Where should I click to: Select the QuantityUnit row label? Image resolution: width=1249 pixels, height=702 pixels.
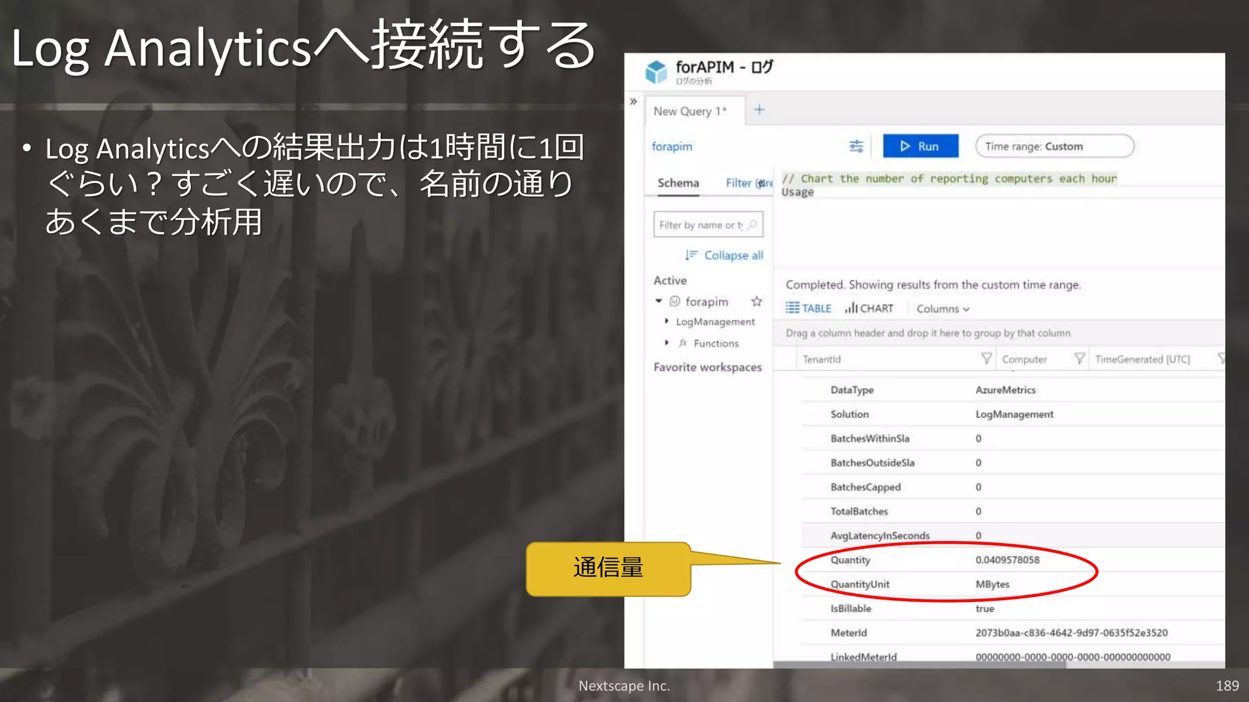point(860,584)
